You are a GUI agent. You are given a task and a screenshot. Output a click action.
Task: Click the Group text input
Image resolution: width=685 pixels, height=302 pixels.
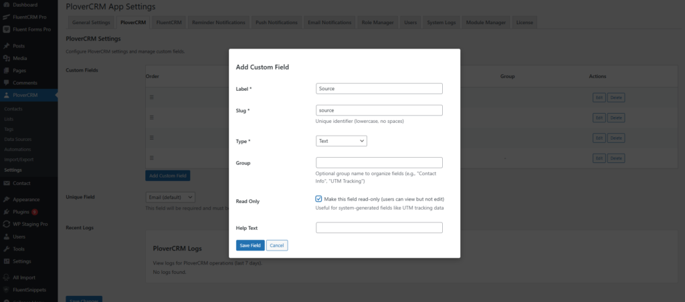pos(379,163)
